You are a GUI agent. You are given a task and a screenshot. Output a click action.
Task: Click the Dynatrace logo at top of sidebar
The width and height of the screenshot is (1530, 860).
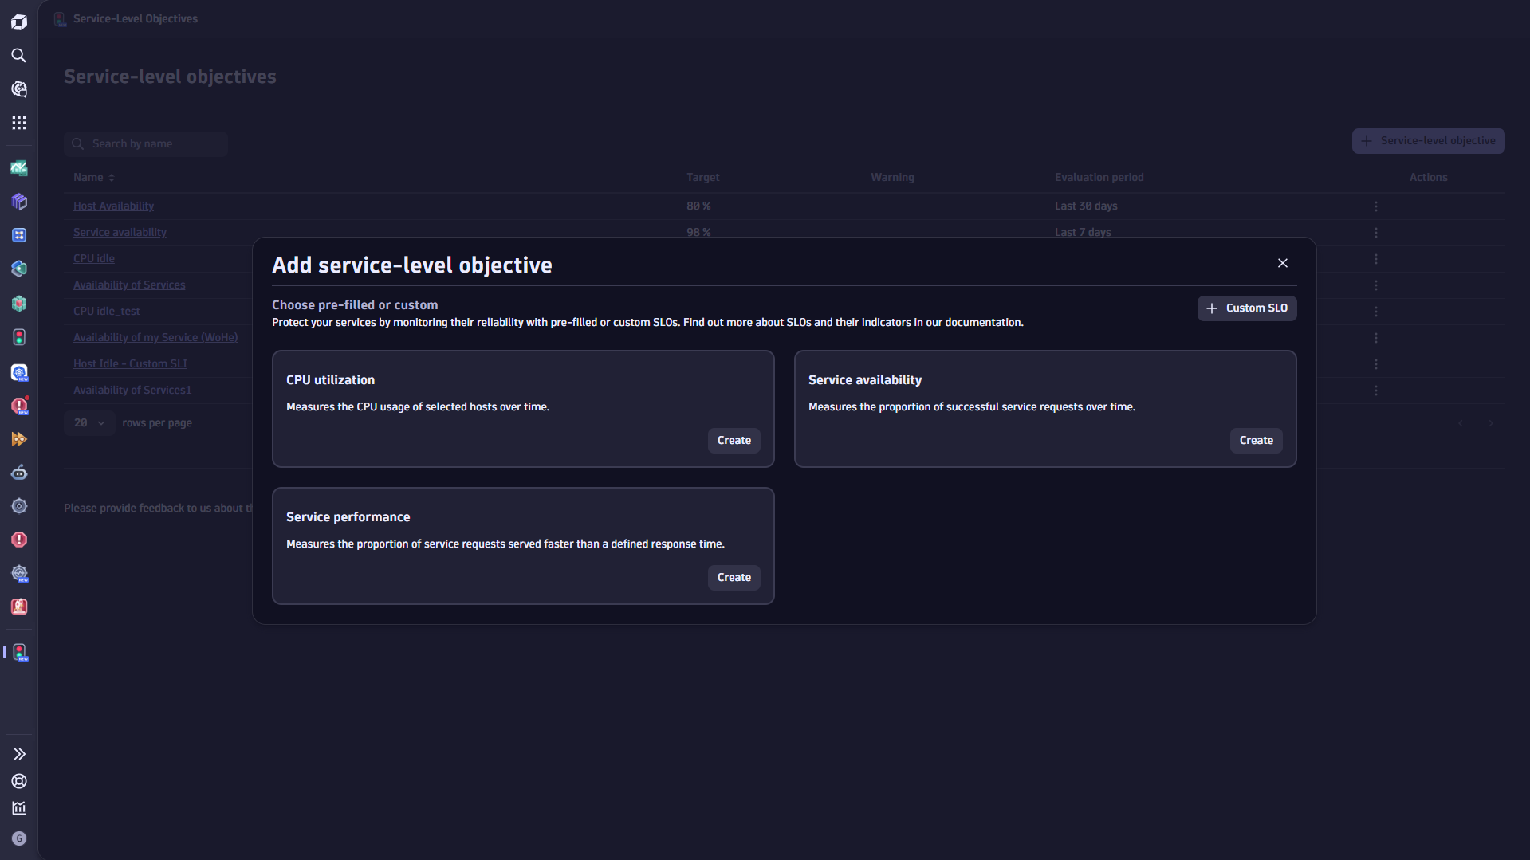pyautogui.click(x=18, y=22)
